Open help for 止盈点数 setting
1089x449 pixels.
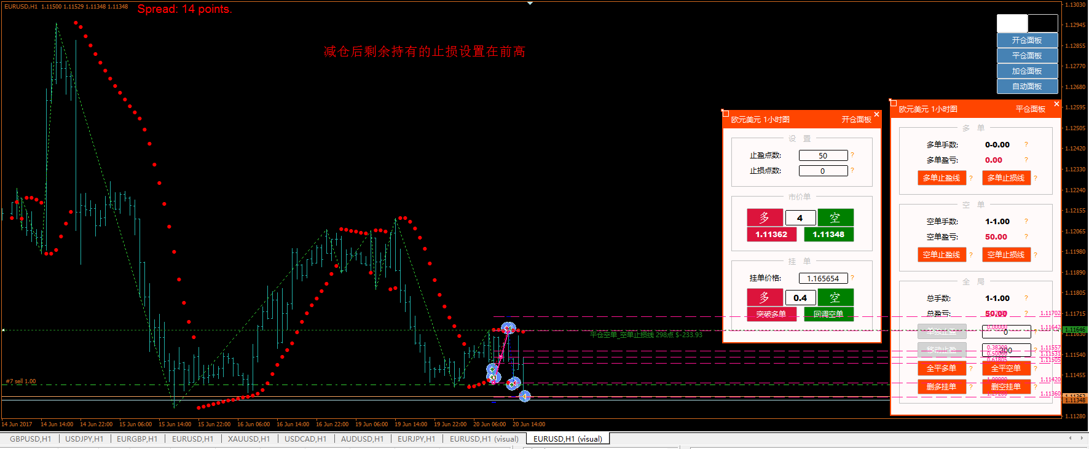coord(852,155)
